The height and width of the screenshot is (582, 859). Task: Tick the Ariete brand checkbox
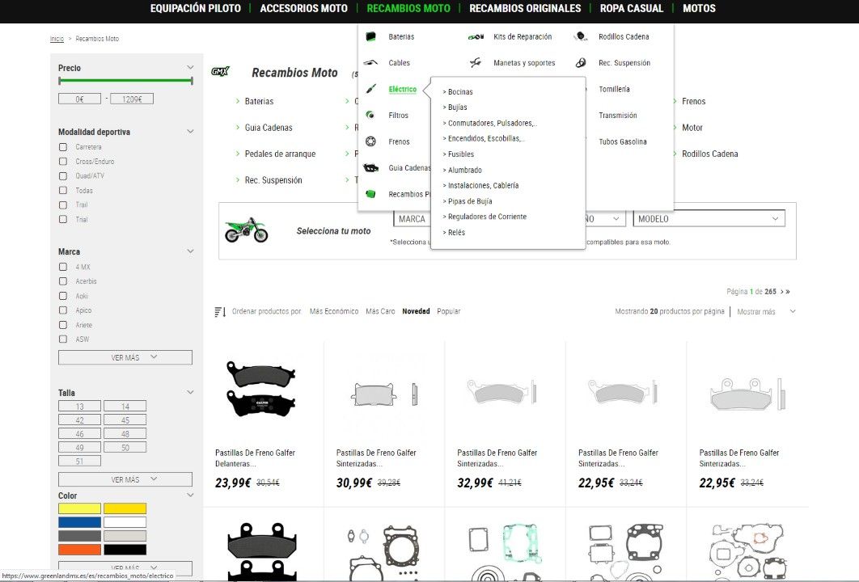pyautogui.click(x=63, y=325)
